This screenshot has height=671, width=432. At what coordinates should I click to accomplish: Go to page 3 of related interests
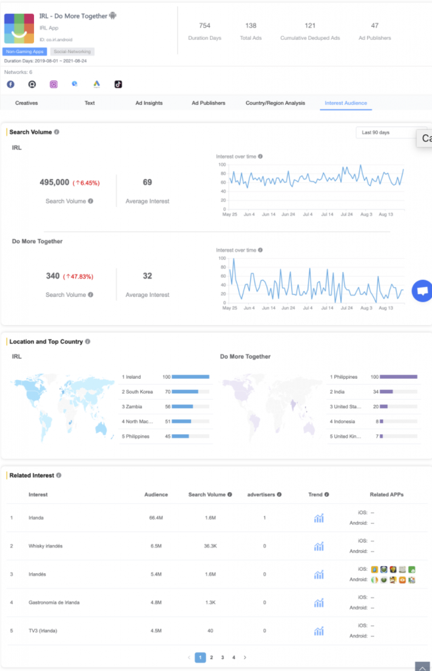coord(223,658)
